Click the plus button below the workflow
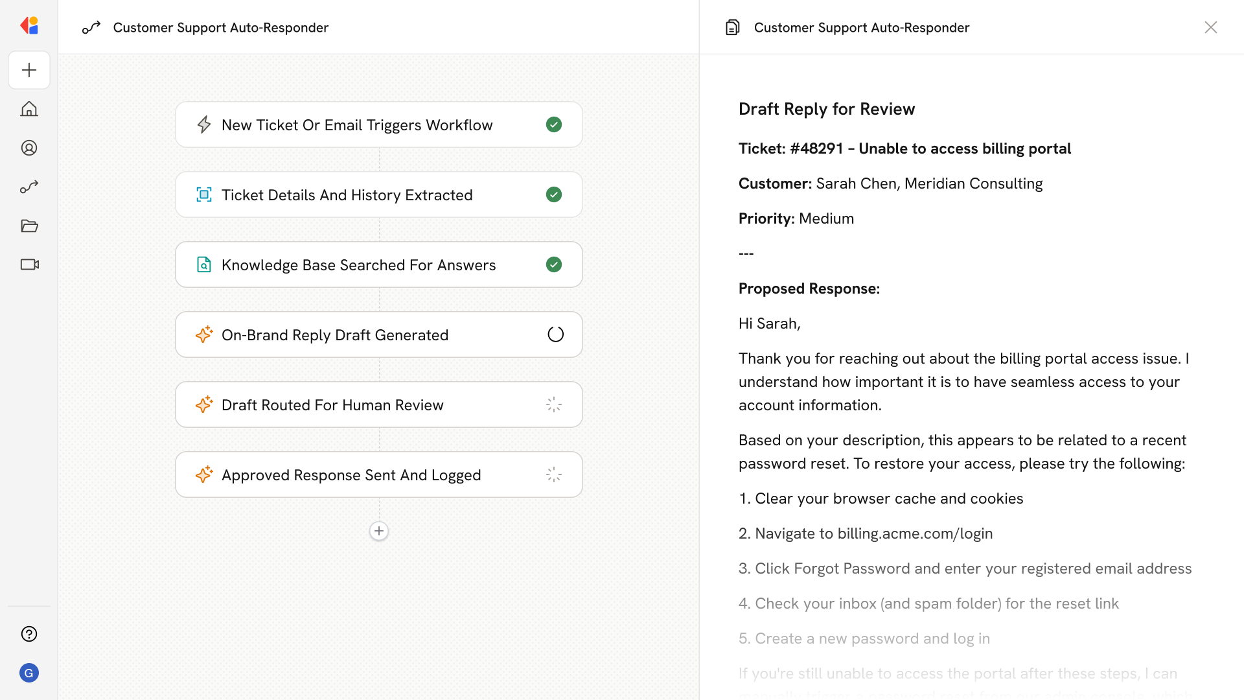The width and height of the screenshot is (1244, 700). [378, 531]
